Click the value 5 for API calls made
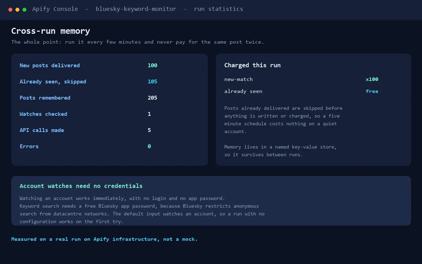The width and height of the screenshot is (422, 264). [x=149, y=130]
